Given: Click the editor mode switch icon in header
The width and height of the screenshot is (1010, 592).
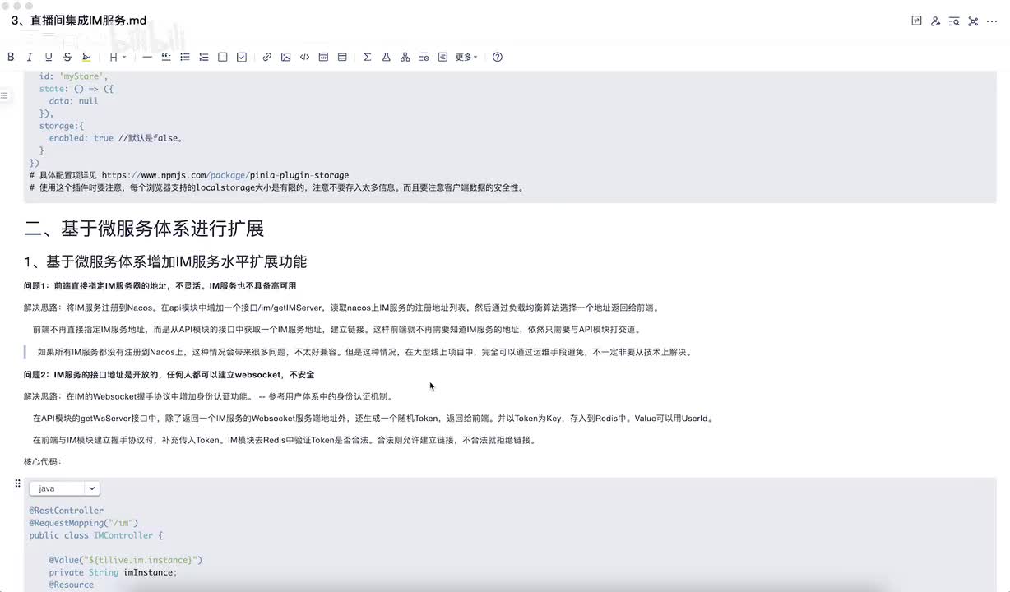Looking at the screenshot, I should [x=916, y=21].
